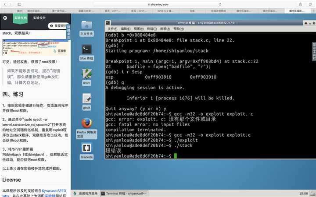The width and height of the screenshot is (316, 197).
Task: Reload the shiyanlou.com page
Action: [x=220, y=4]
